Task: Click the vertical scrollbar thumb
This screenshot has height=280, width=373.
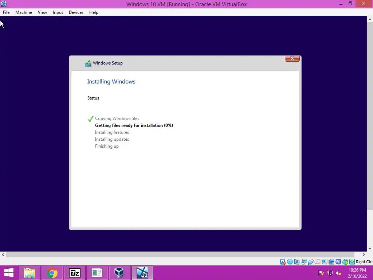Action: pos(370,116)
